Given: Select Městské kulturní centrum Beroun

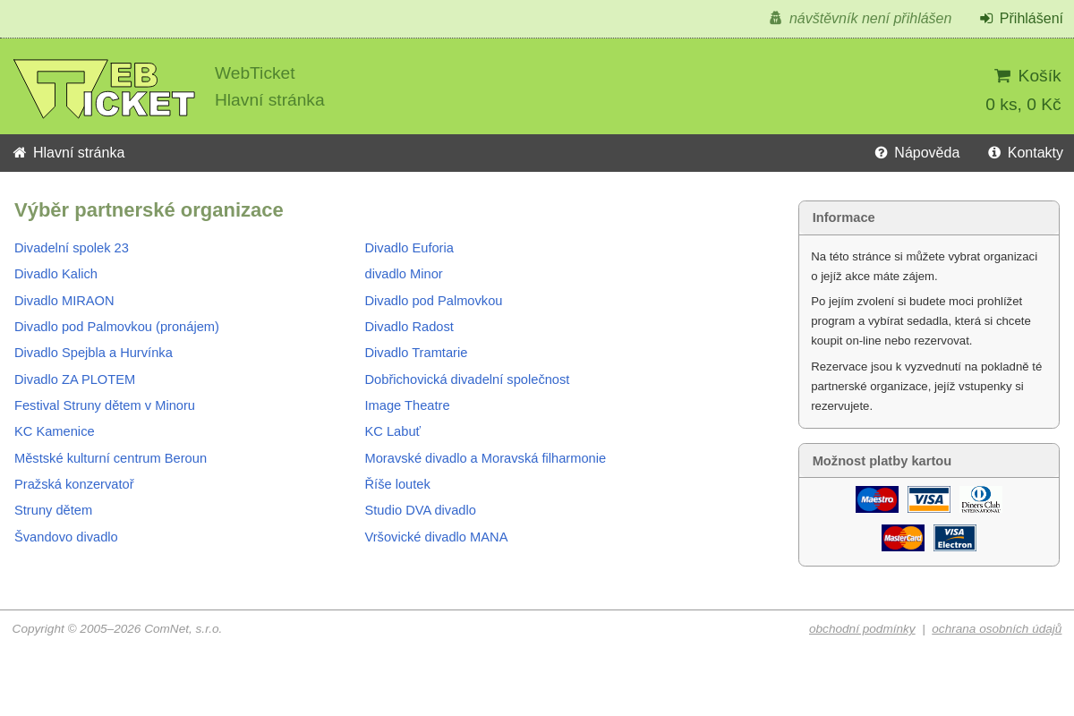Looking at the screenshot, I should coord(110,458).
